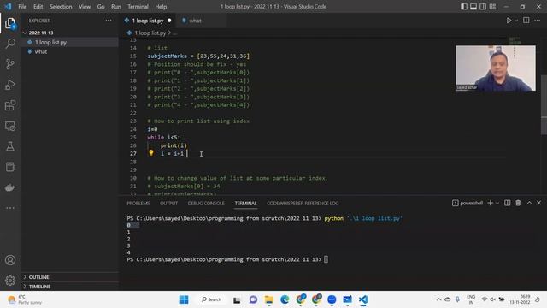This screenshot has height=308, width=547.
Task: Add a new terminal with plus icon
Action: (x=490, y=203)
